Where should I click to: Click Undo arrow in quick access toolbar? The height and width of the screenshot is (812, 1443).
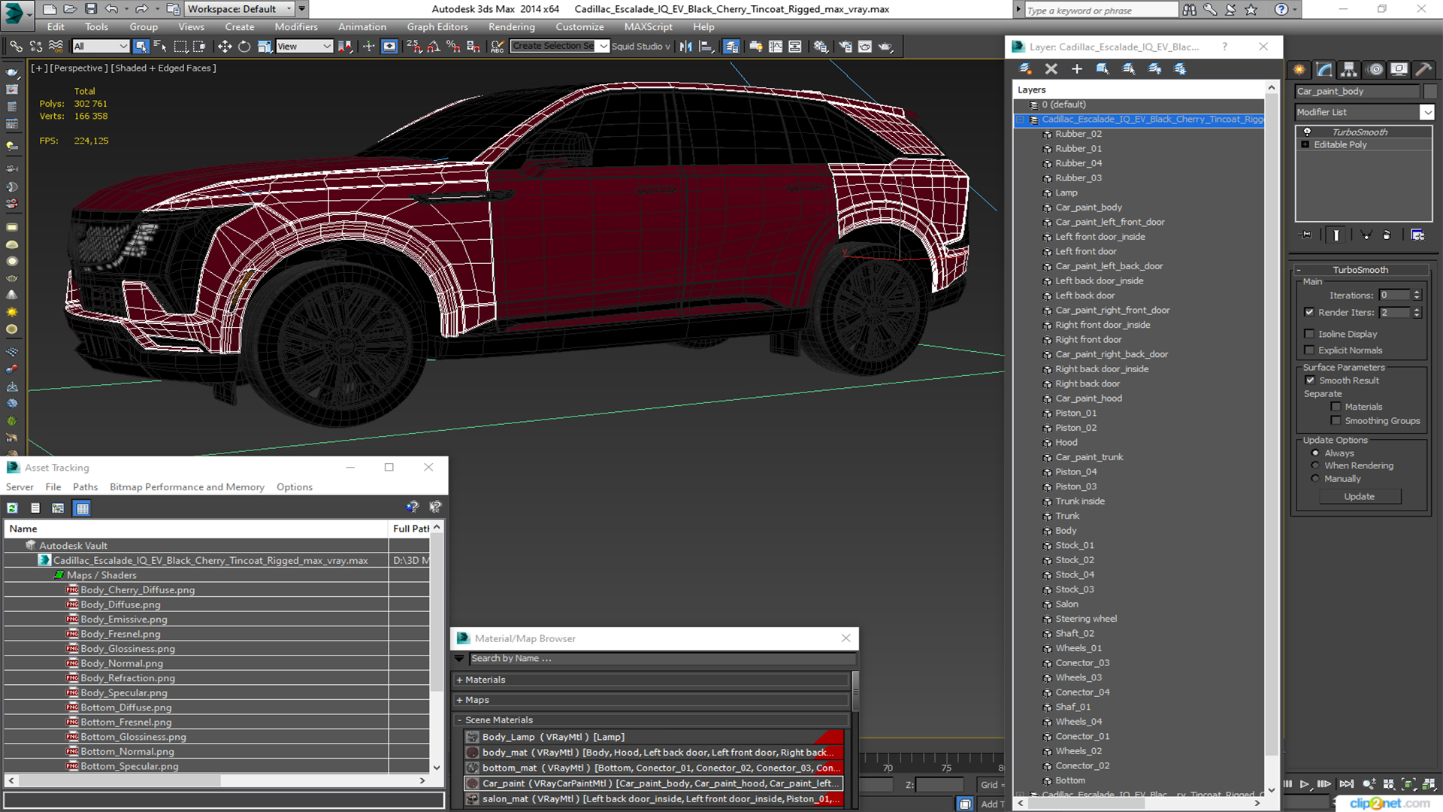coord(111,9)
